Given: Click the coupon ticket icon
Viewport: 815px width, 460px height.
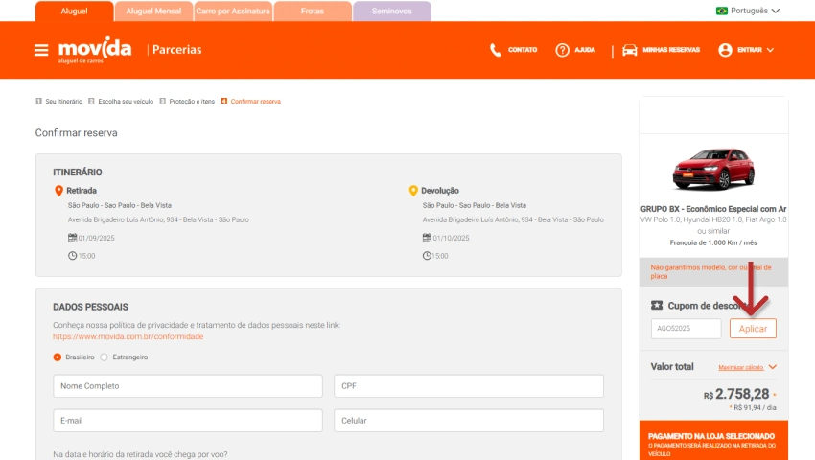Looking at the screenshot, I should pos(657,306).
